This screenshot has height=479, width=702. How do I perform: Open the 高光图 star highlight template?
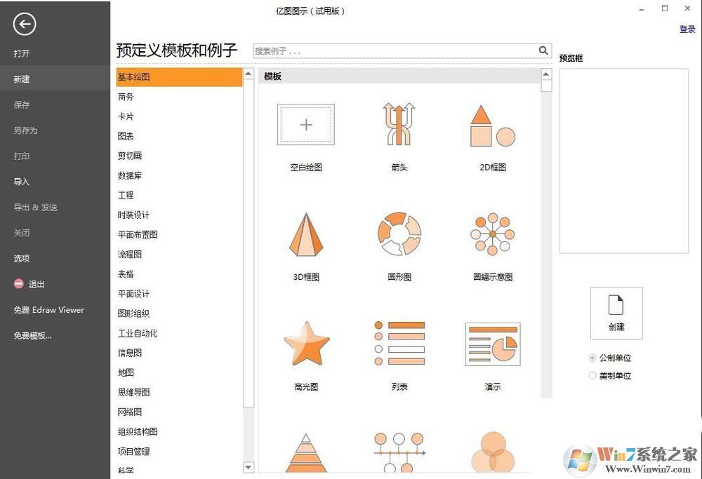305,344
